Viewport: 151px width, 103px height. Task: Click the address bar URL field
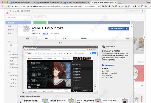coord(59,6)
